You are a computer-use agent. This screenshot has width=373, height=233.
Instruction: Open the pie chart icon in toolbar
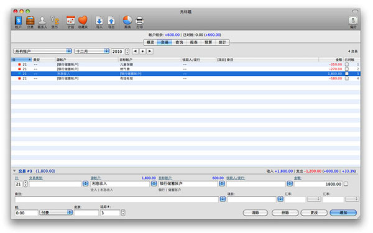(127, 21)
